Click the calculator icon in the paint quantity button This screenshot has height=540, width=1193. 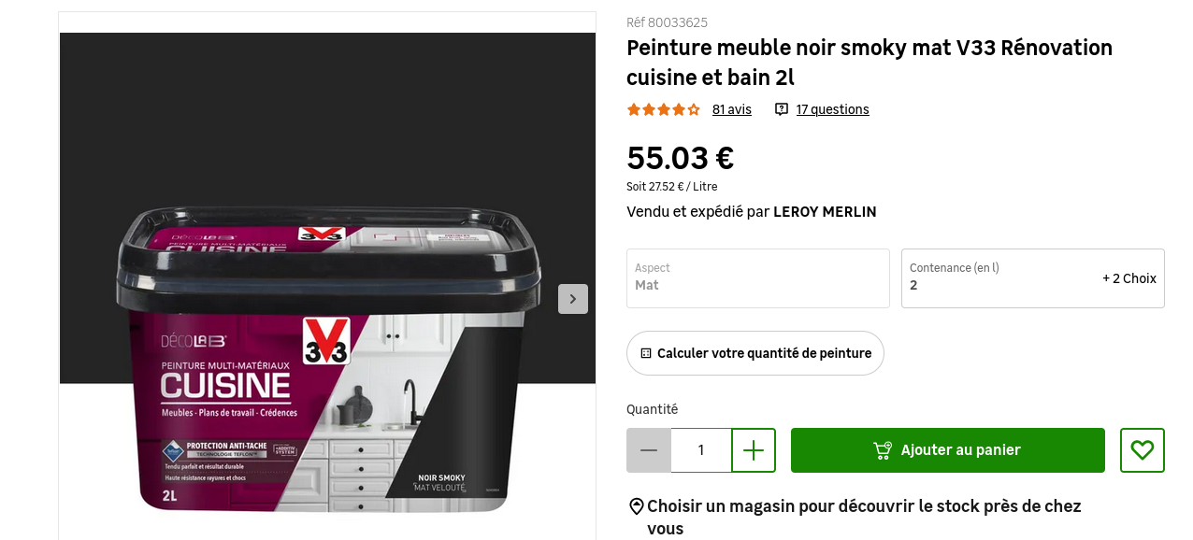[646, 353]
